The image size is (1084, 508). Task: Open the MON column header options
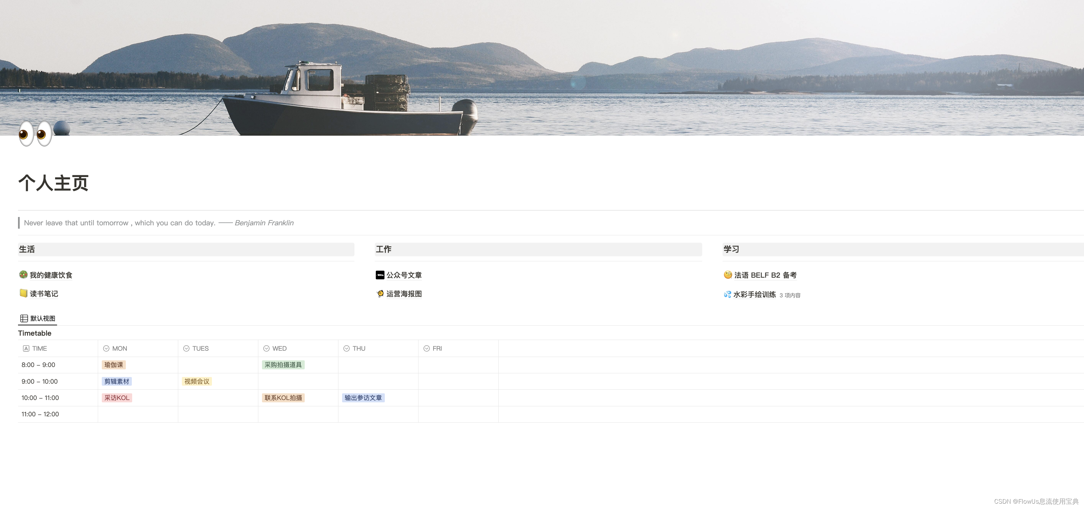(x=119, y=348)
